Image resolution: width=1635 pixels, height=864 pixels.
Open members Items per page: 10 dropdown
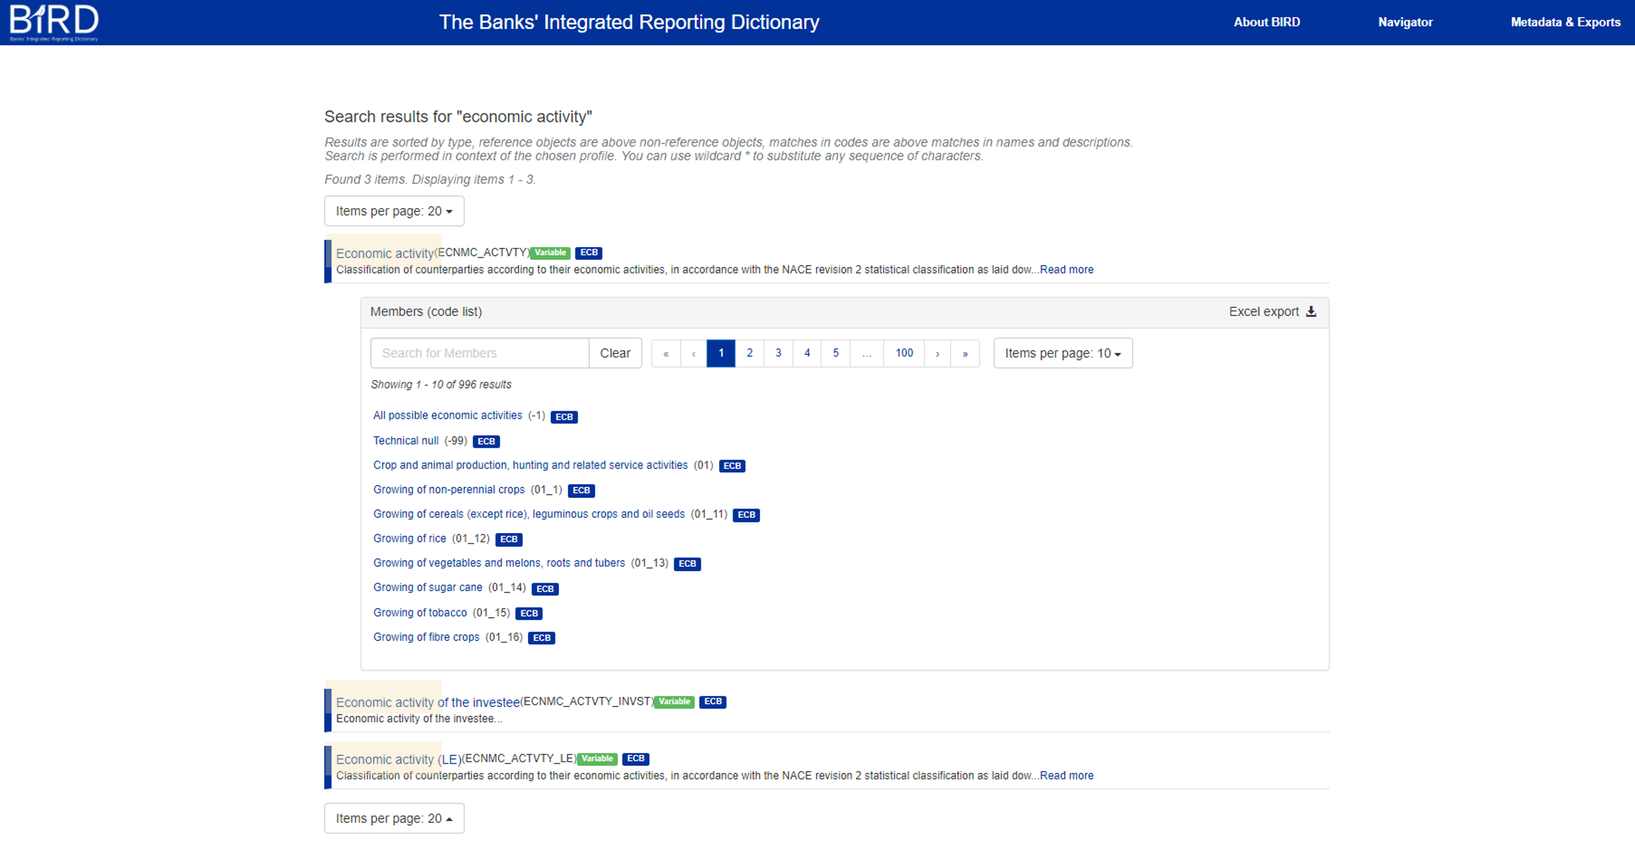pyautogui.click(x=1062, y=354)
